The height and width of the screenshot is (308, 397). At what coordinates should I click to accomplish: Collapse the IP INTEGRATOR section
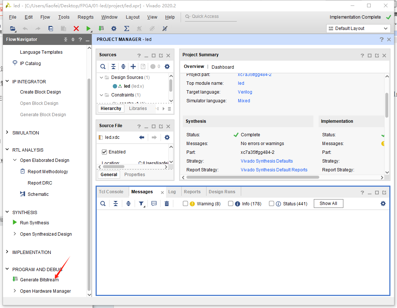[x=7, y=81]
